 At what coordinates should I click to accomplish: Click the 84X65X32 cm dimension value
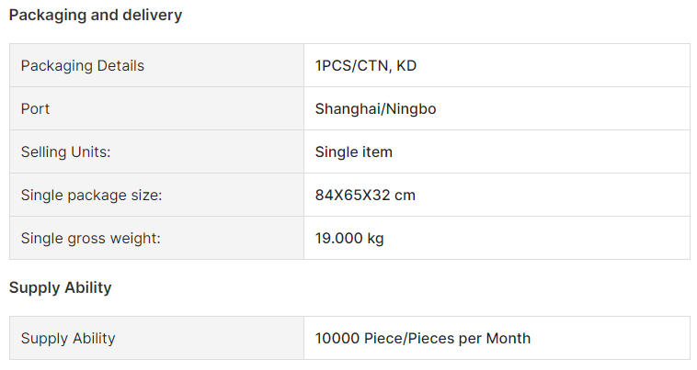pyautogui.click(x=365, y=195)
